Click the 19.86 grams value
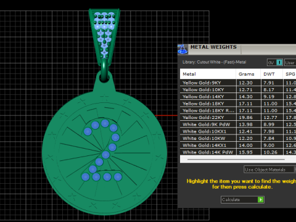The width and height of the screenshot is (296, 222). (245, 118)
